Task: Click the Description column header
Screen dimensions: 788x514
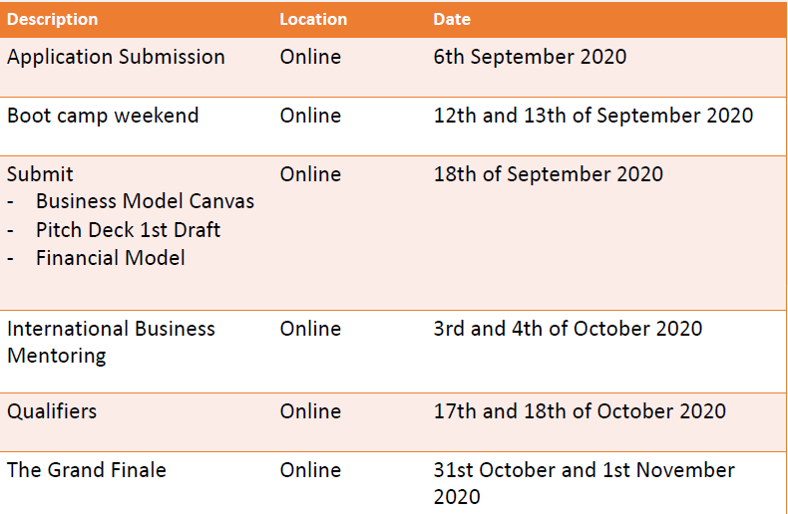Action: [53, 19]
